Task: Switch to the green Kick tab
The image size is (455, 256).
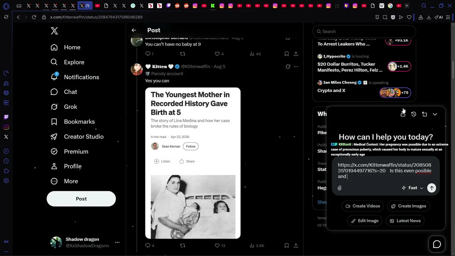Action: click(x=213, y=6)
